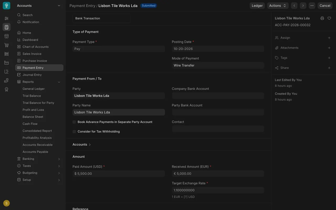336x210 pixels.
Task: Open Chart of Accounts in the sidebar
Action: click(x=39, y=47)
